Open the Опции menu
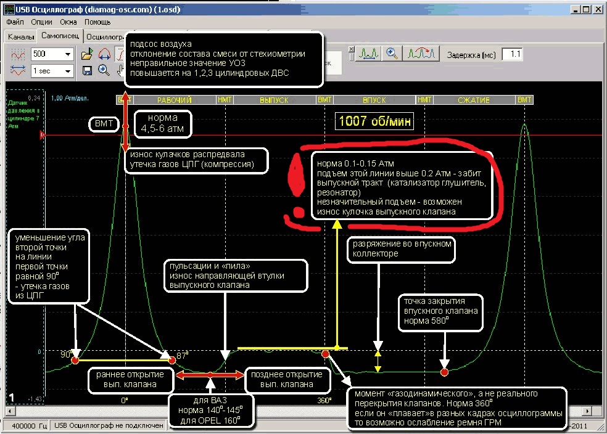Viewport: 607px width, 434px height. click(x=41, y=22)
